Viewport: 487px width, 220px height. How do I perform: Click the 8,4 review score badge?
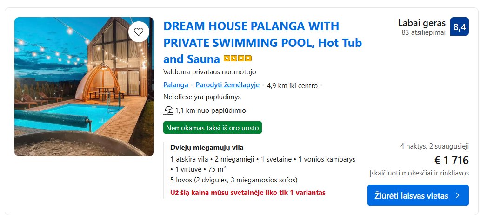(459, 27)
